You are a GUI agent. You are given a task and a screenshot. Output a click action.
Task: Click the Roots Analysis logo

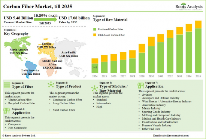[189, 6]
